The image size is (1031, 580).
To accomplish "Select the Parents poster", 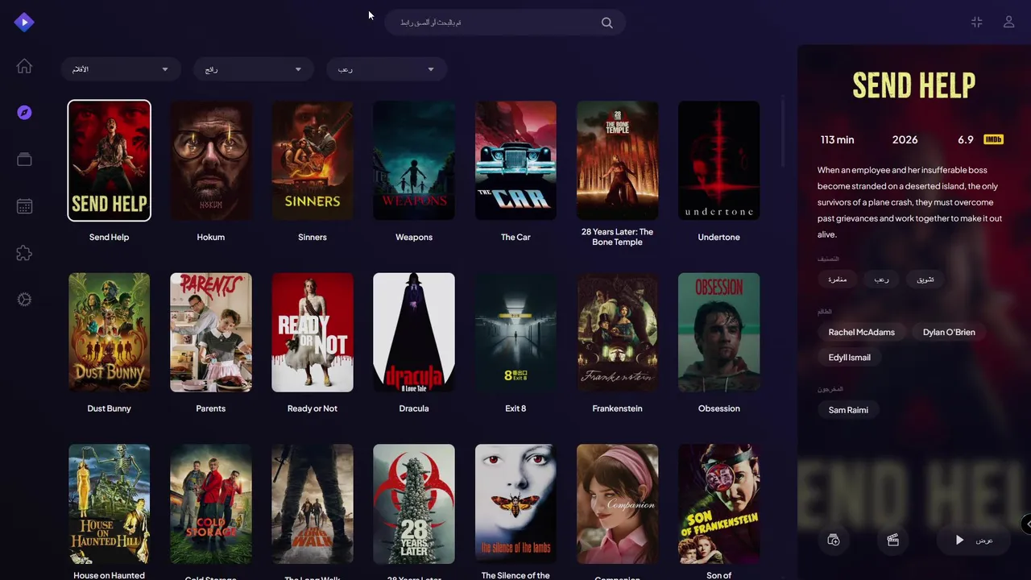I will point(211,333).
